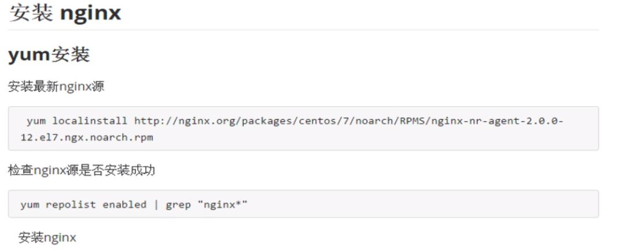625x251 pixels.
Task: Click the '12.el7.ngx.noarch.rpm' code line
Action: pyautogui.click(x=82, y=138)
